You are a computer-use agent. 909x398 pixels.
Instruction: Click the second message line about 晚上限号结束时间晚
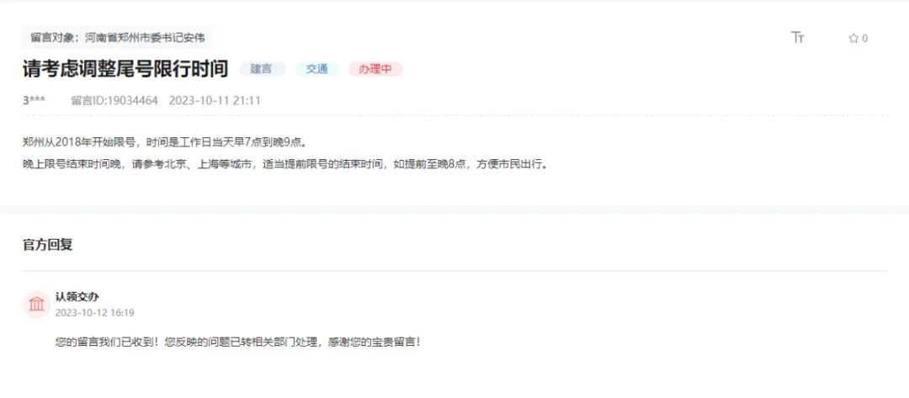tap(286, 164)
